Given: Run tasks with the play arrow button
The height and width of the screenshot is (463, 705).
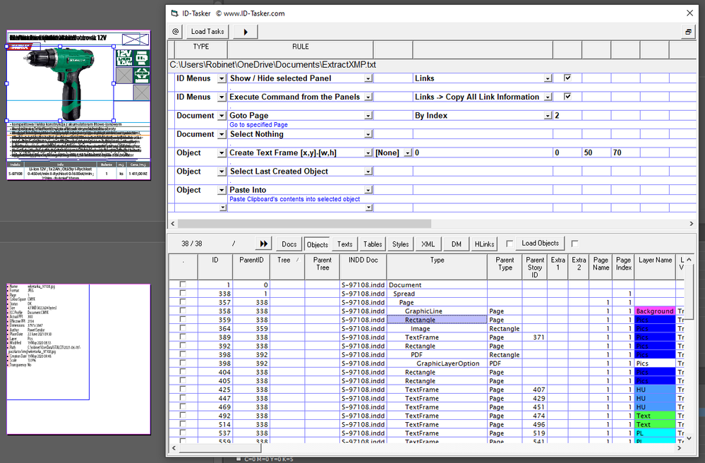Looking at the screenshot, I should point(245,32).
